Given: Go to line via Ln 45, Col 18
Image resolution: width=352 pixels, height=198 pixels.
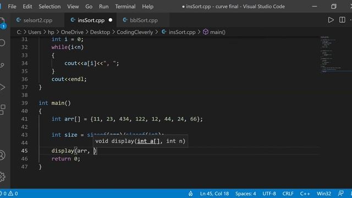Looking at the screenshot, I should pos(215,194).
